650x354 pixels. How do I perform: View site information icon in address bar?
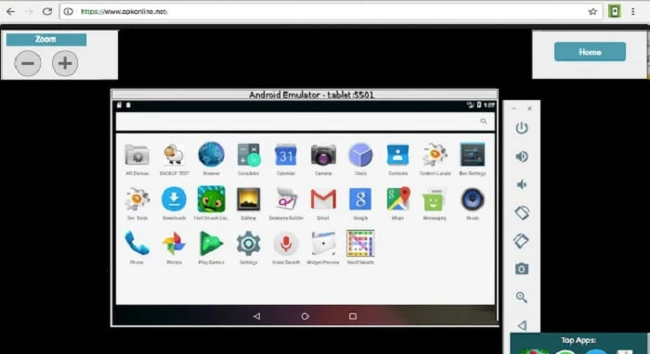point(69,11)
